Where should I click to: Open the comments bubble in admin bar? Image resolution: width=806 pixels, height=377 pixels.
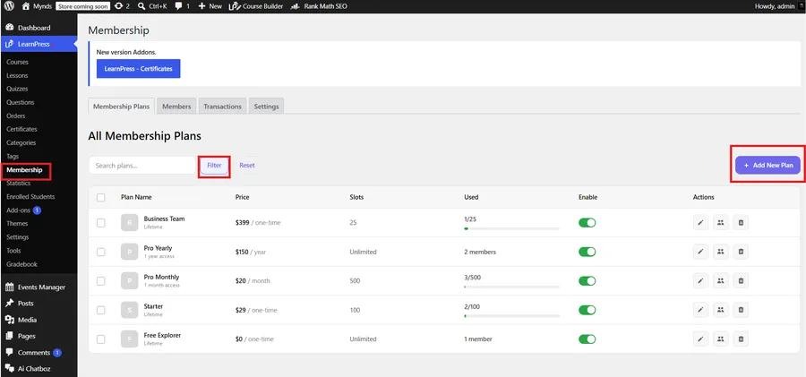(178, 6)
